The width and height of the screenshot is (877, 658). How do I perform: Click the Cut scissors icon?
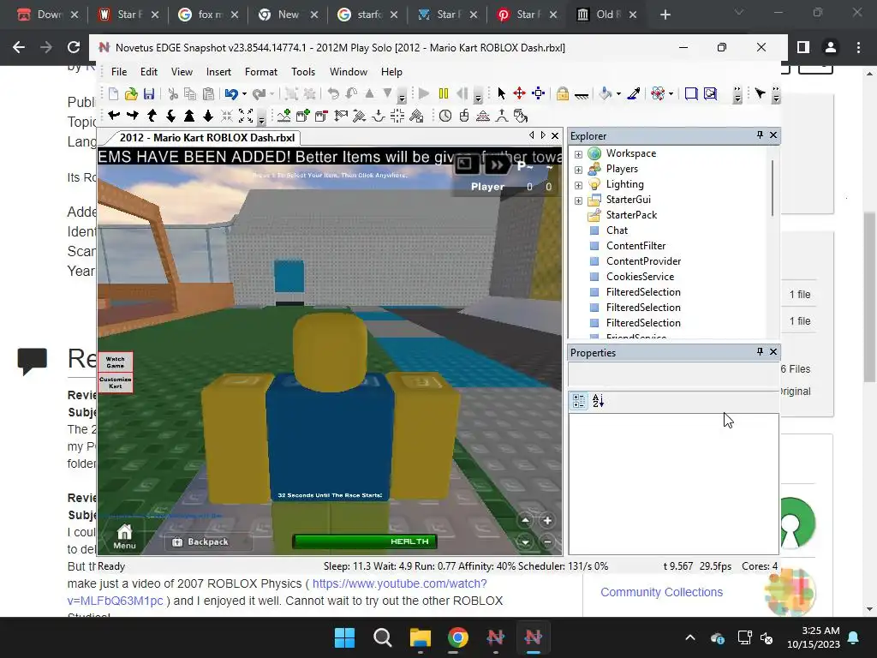pyautogui.click(x=173, y=94)
